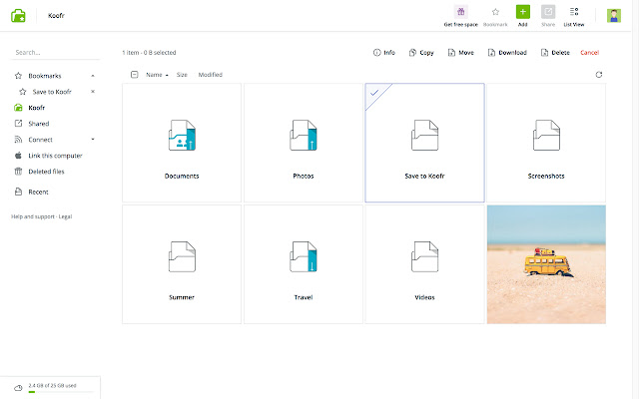The height and width of the screenshot is (399, 639).
Task: Move the selected item
Action: tap(461, 53)
